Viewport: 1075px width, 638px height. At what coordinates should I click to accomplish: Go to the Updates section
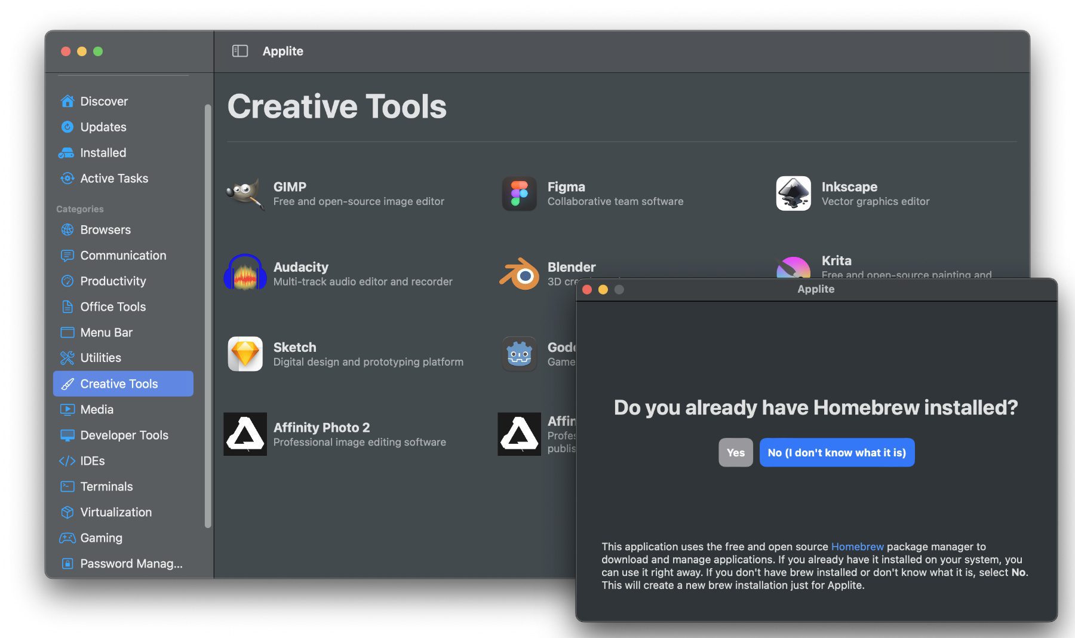[x=103, y=127]
